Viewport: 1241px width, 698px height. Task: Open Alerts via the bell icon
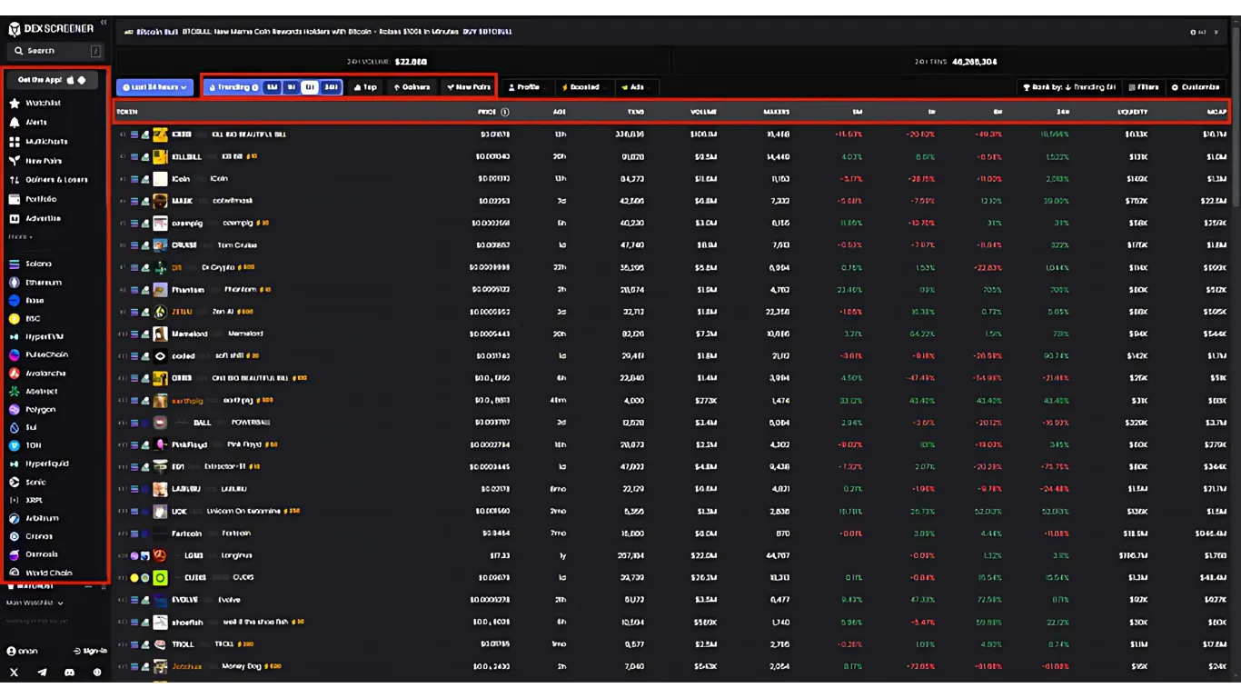pyautogui.click(x=15, y=123)
